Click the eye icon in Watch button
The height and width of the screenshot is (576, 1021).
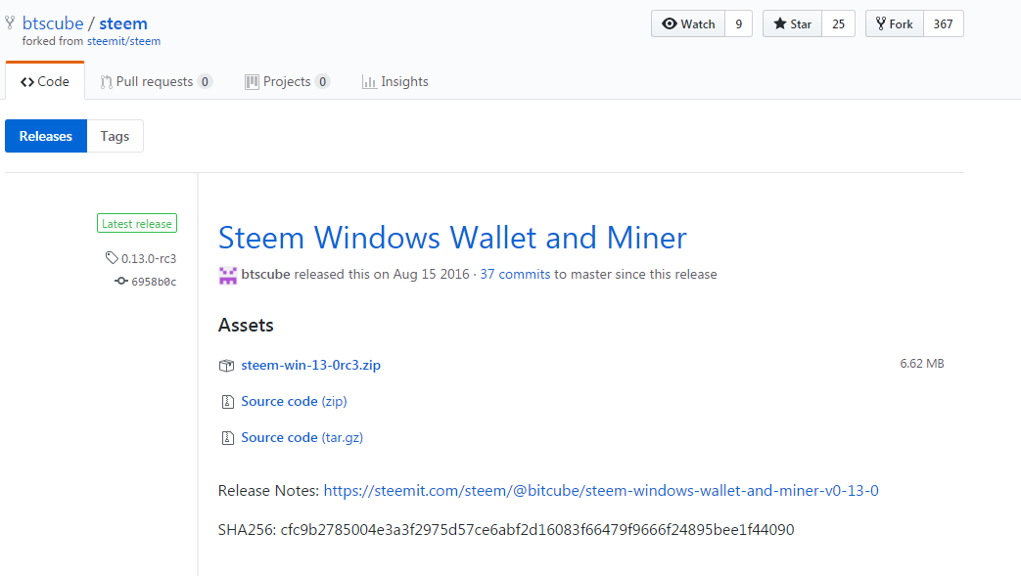click(x=670, y=24)
